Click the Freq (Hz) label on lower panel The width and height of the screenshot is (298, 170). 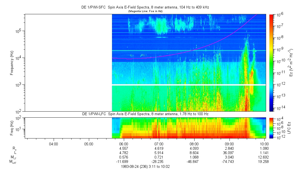[12, 127]
